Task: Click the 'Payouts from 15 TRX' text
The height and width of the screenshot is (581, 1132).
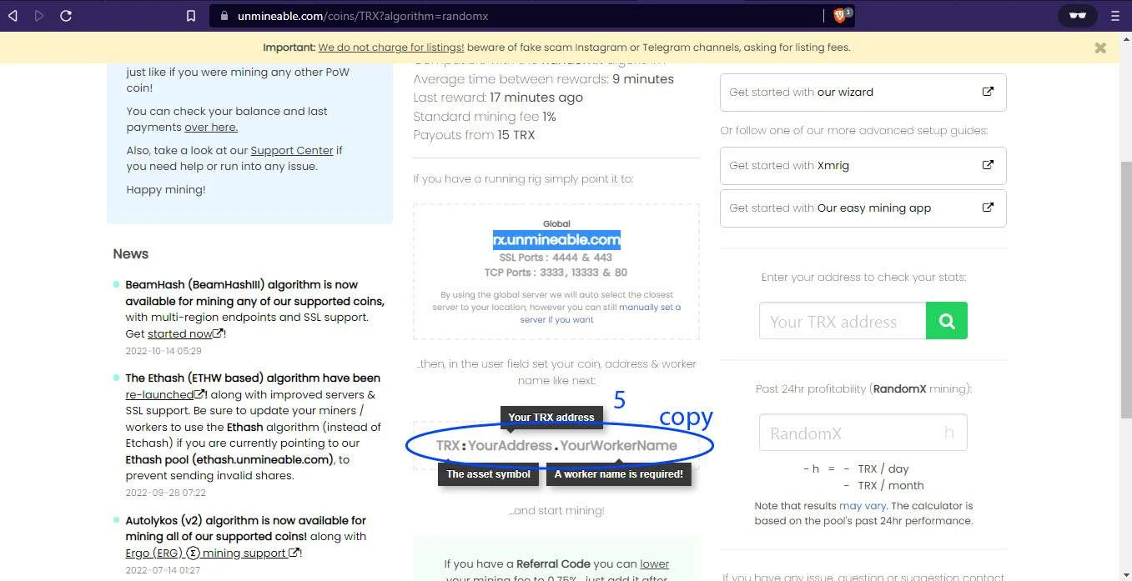Action: tap(474, 135)
